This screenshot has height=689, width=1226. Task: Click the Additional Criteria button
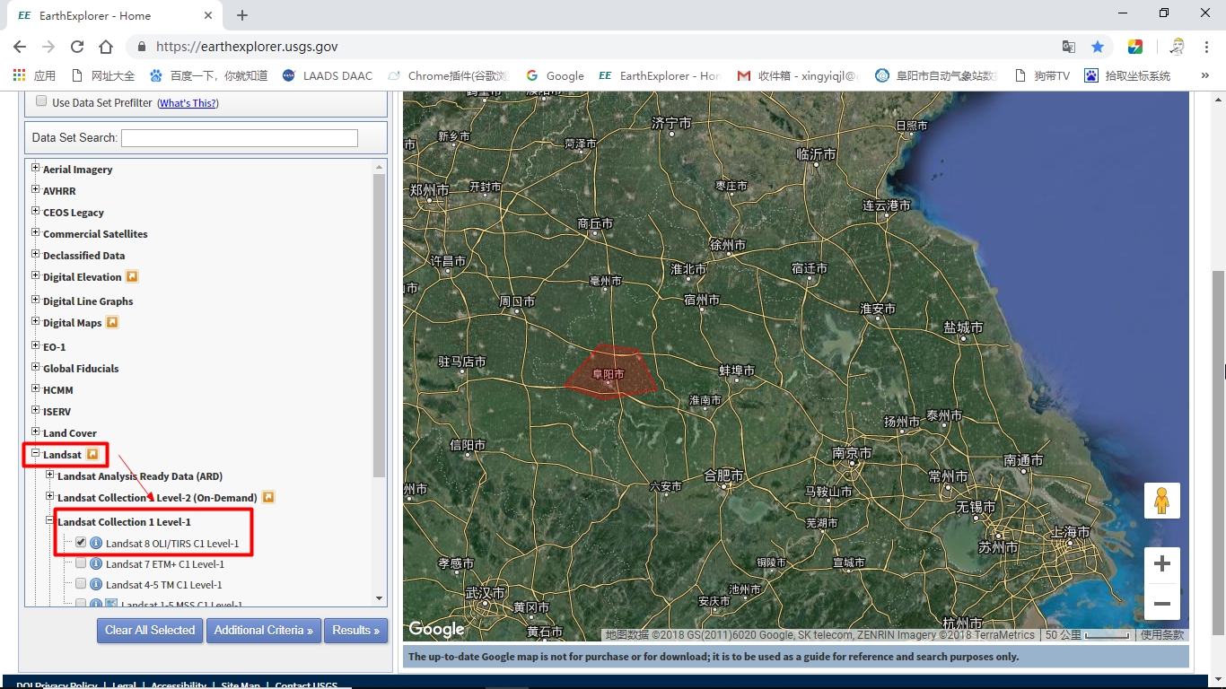tap(264, 631)
